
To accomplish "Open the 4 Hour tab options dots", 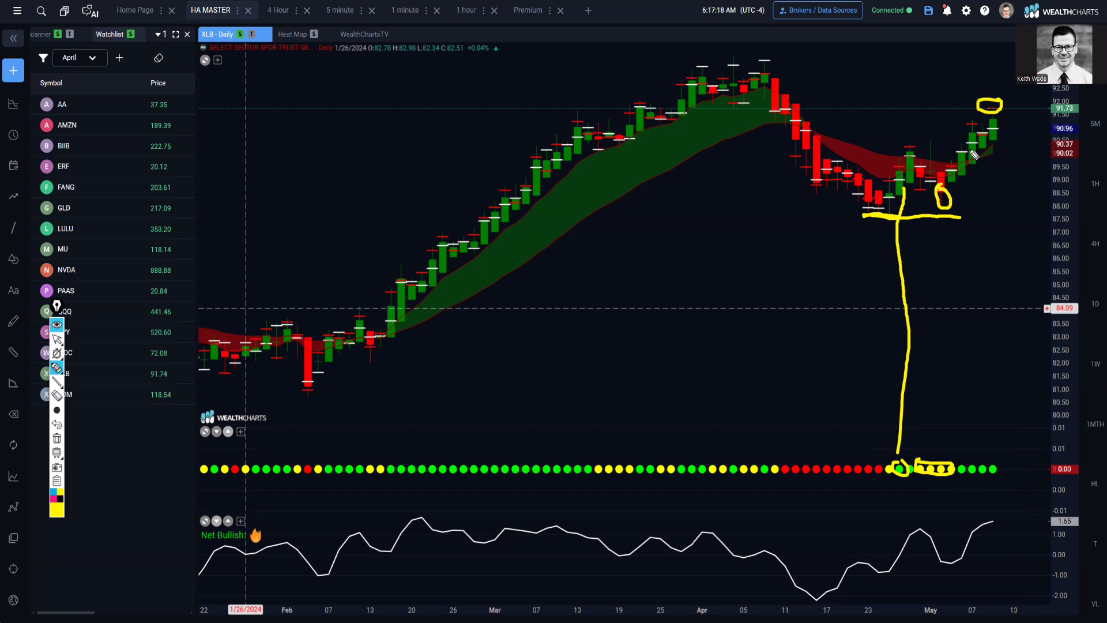I will click(x=296, y=10).
